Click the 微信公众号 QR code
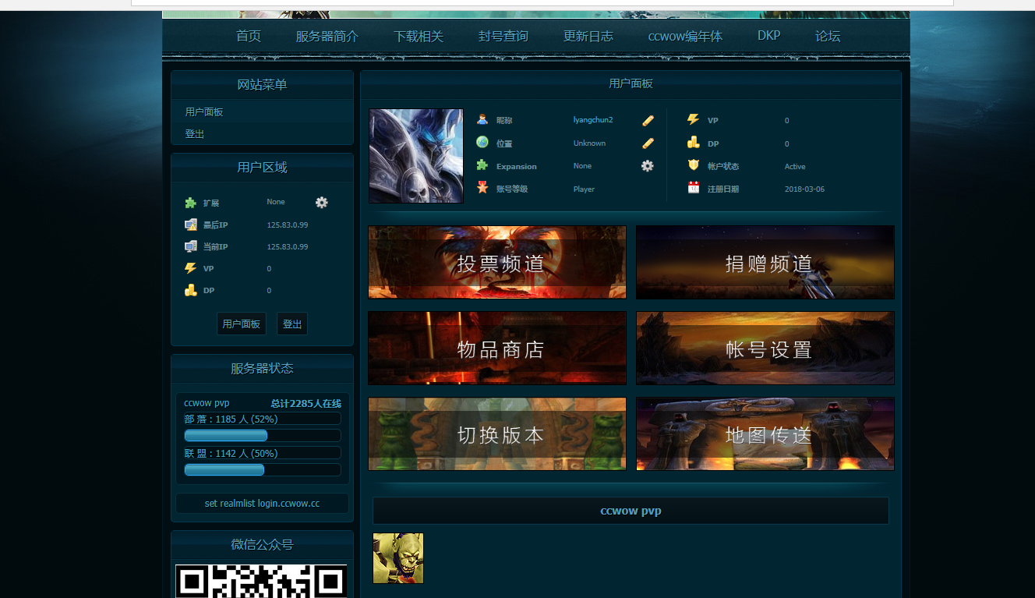This screenshot has width=1035, height=598. (x=260, y=583)
